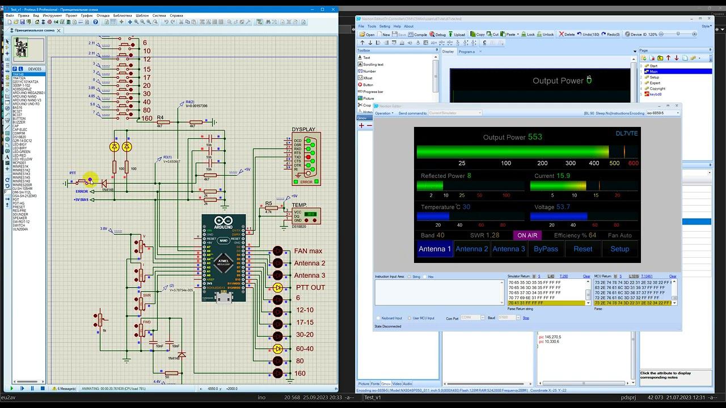Select the Hex radio button
The image size is (726, 408).
pos(425,277)
